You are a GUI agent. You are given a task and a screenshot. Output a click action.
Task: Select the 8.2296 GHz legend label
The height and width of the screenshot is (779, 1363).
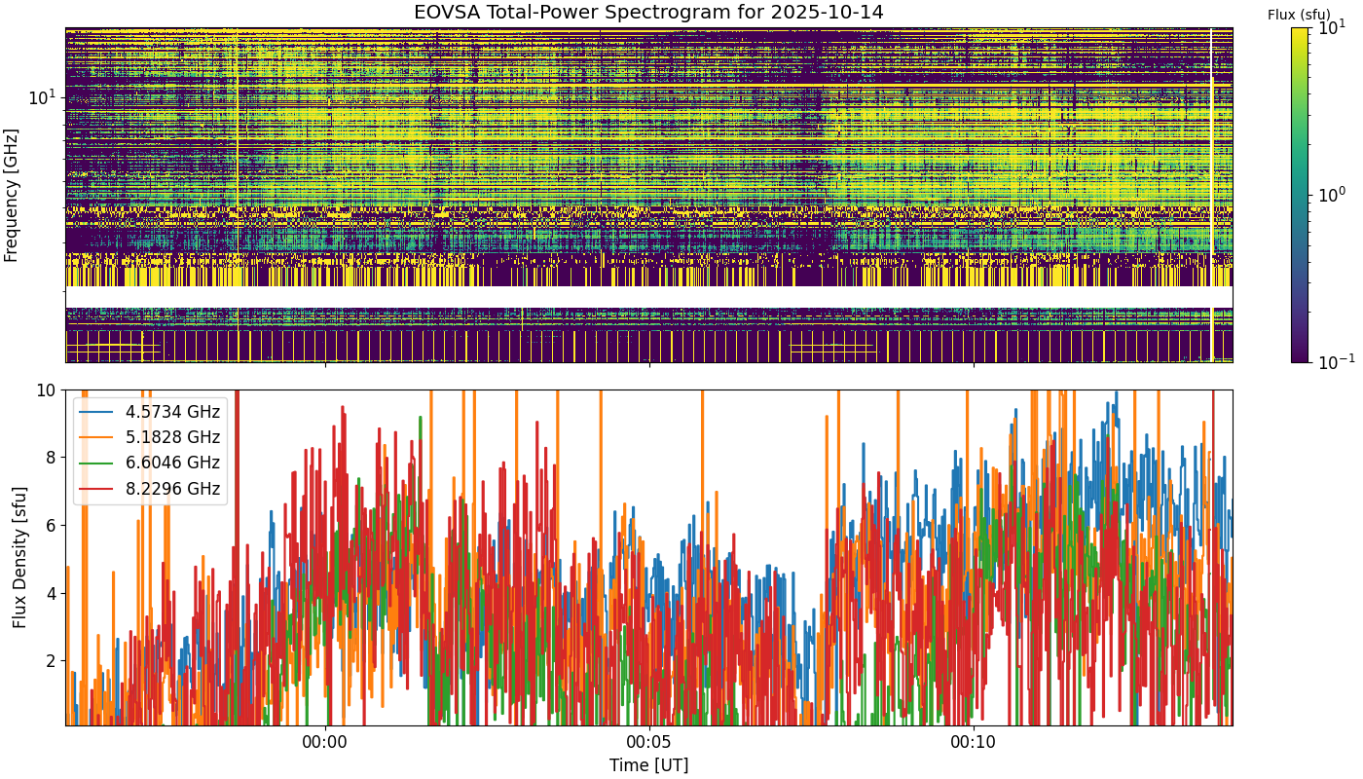(172, 488)
